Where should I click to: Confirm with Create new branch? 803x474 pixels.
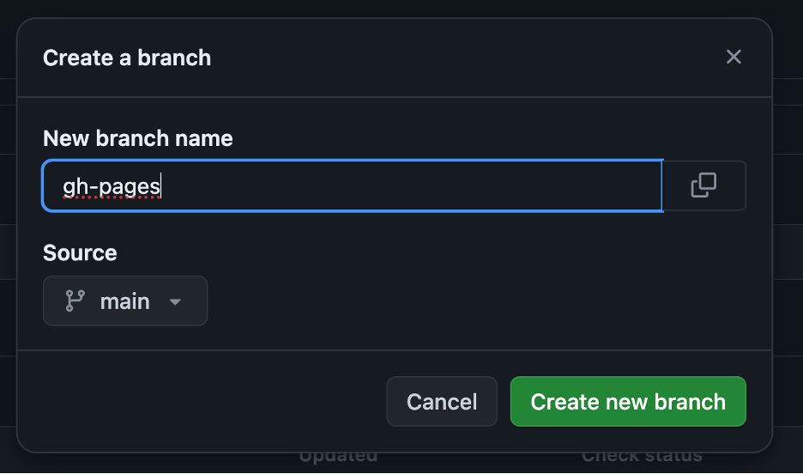[628, 402]
